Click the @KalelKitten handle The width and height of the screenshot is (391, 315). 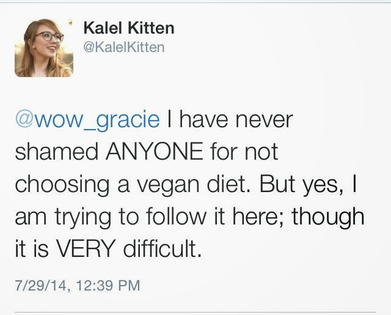coord(123,46)
